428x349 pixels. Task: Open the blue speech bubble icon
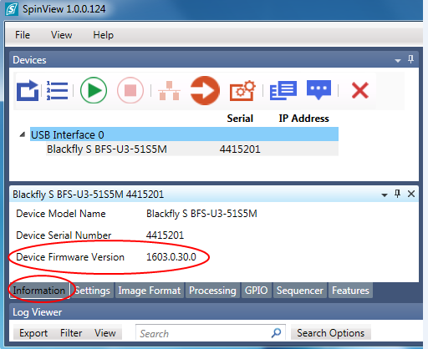[x=318, y=90]
